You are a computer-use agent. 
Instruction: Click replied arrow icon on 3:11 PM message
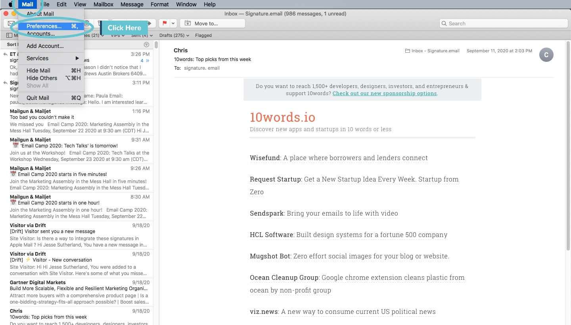point(5,83)
